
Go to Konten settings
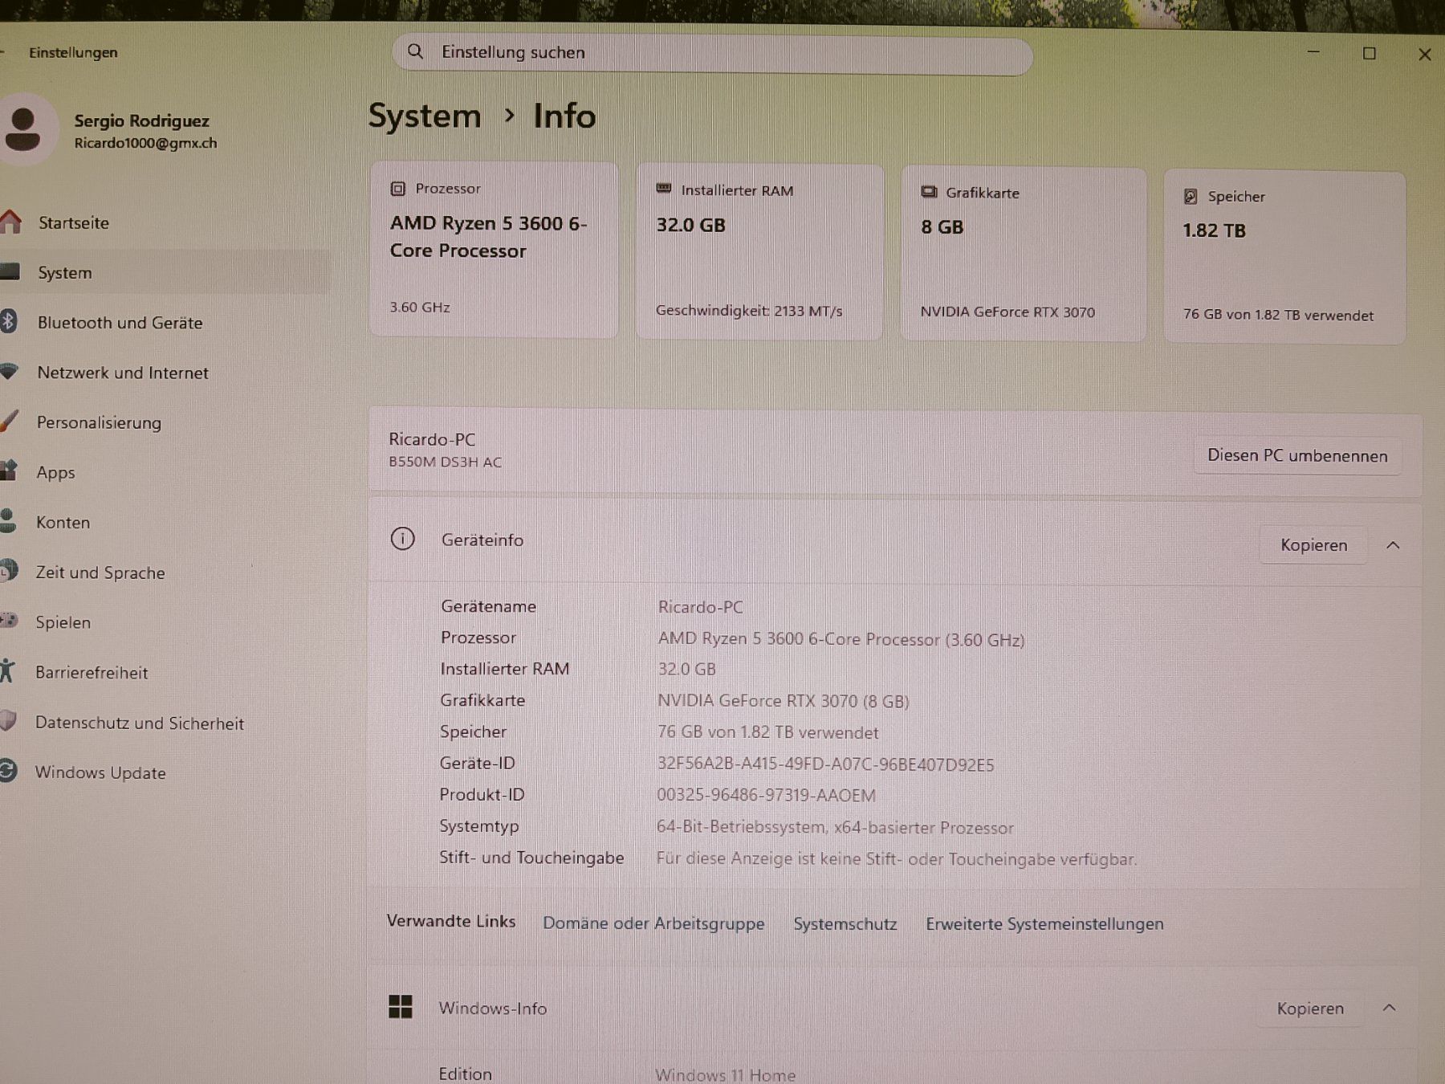click(x=163, y=522)
